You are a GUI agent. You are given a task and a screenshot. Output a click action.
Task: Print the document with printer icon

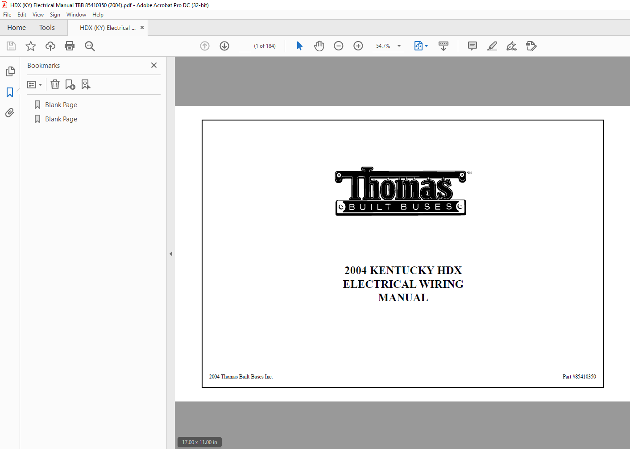point(70,46)
